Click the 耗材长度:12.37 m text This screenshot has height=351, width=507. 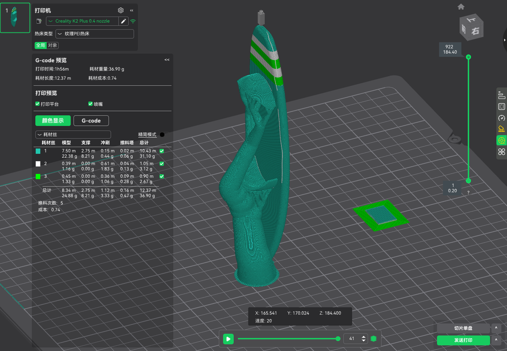(x=53, y=78)
